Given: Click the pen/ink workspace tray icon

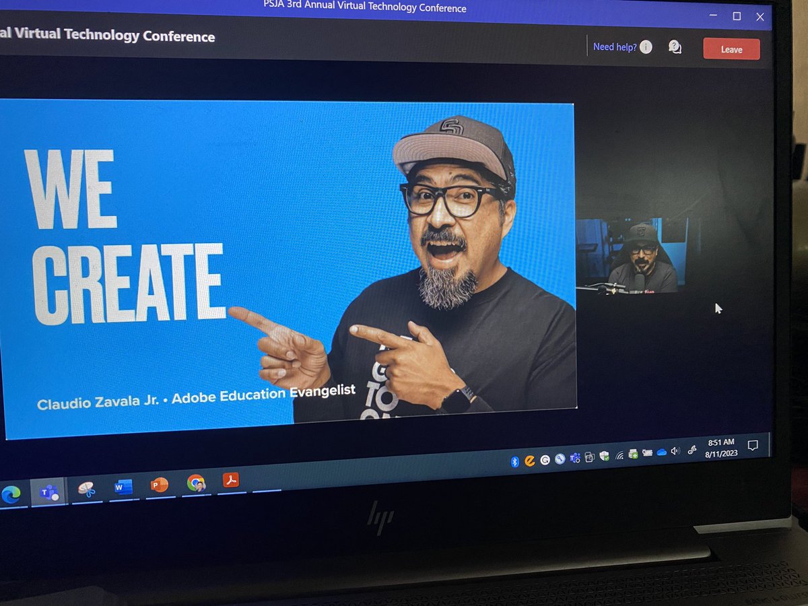Looking at the screenshot, I should tap(692, 450).
